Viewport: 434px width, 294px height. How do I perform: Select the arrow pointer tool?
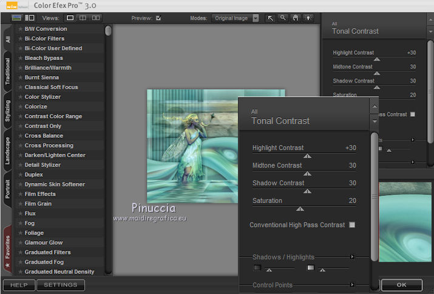pos(271,18)
